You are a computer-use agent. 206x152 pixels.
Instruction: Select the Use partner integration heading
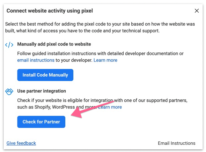(42, 91)
